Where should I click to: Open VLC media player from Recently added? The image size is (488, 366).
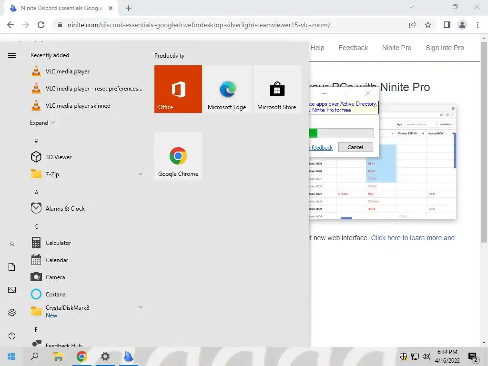tap(87, 71)
